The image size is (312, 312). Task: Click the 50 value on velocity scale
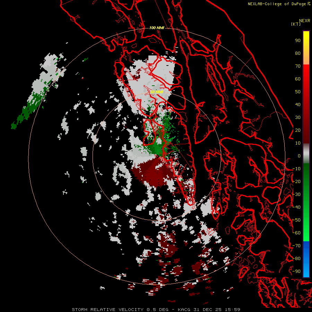point(298,92)
